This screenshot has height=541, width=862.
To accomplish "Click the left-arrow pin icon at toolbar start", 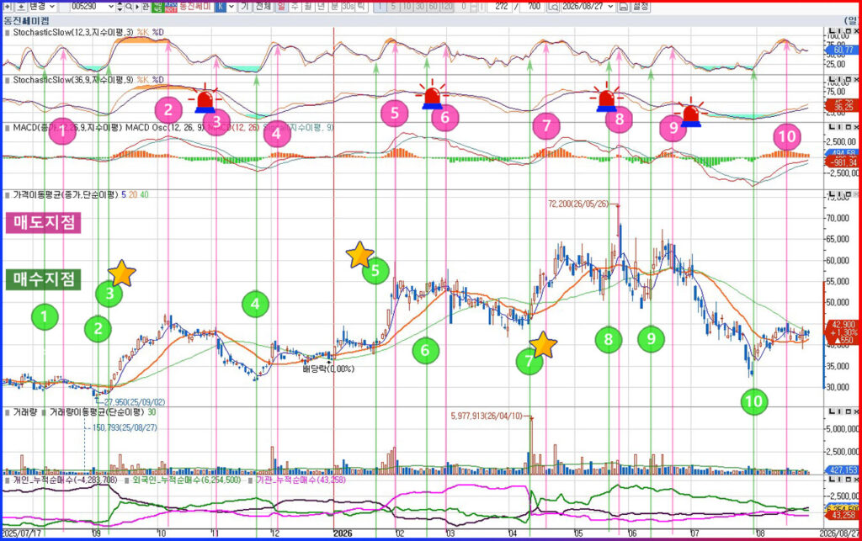I will click(8, 7).
